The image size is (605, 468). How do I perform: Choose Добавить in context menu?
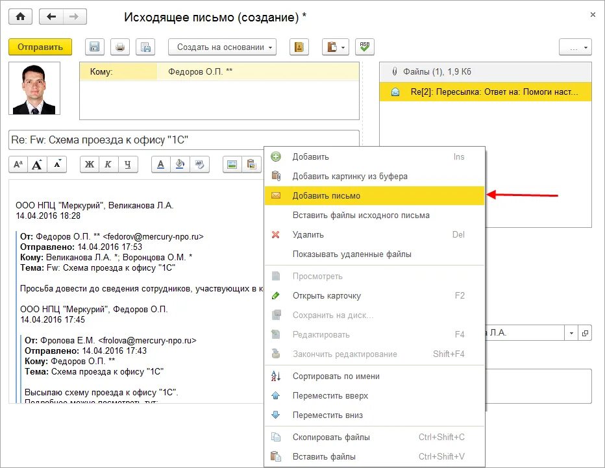pyautogui.click(x=375, y=156)
